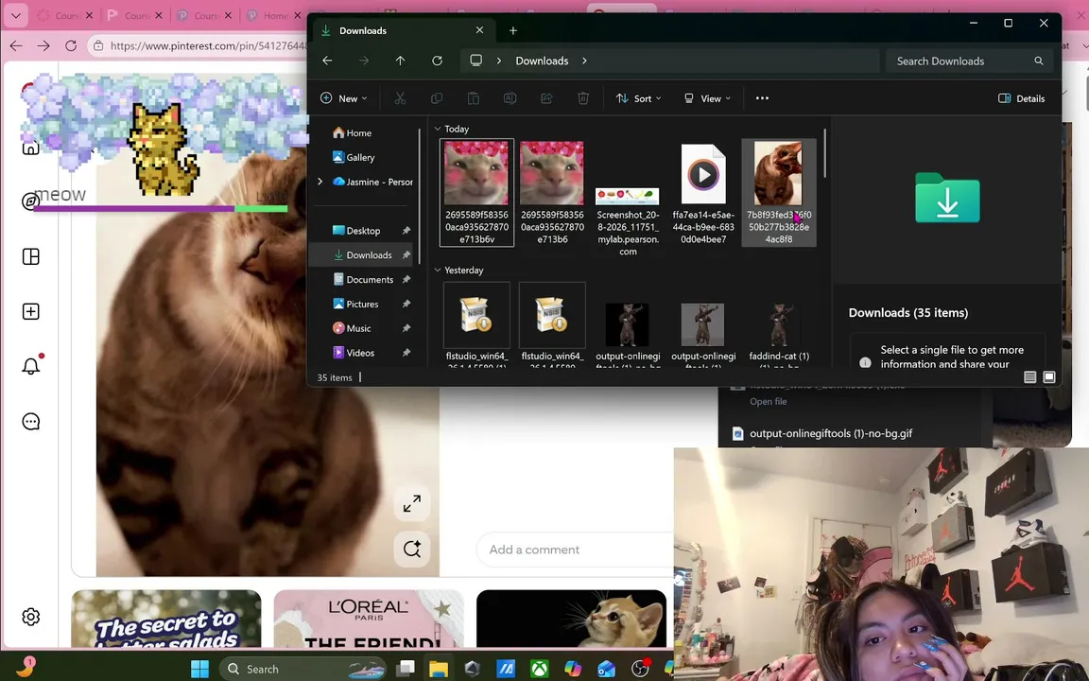Image resolution: width=1089 pixels, height=681 pixels.
Task: Click chevron after Downloads in address bar
Action: (584, 61)
